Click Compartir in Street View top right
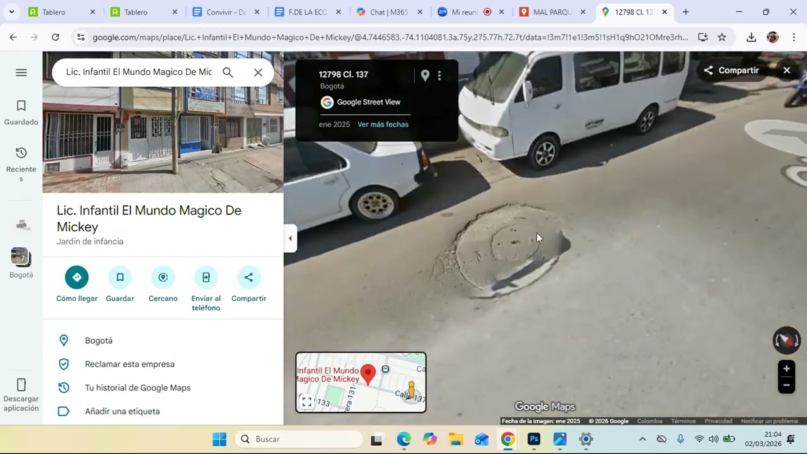Image resolution: width=807 pixels, height=454 pixels. [731, 71]
